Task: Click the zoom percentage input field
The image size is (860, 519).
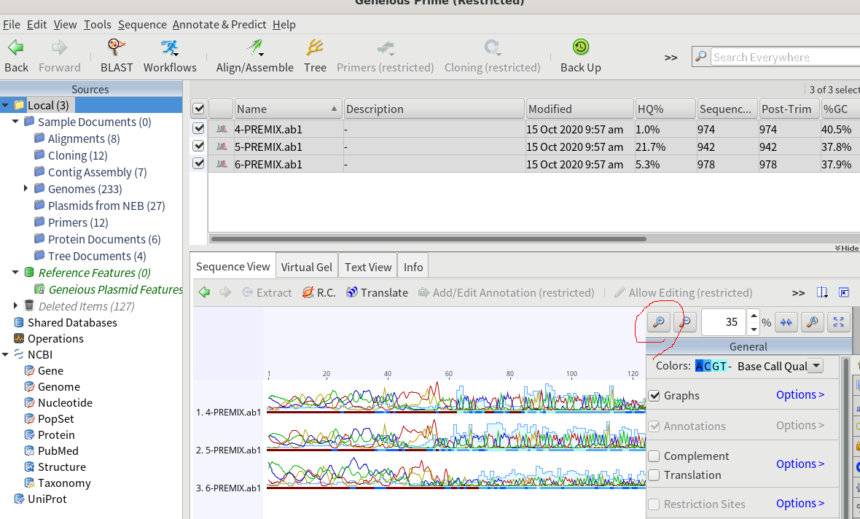Action: 724,322
